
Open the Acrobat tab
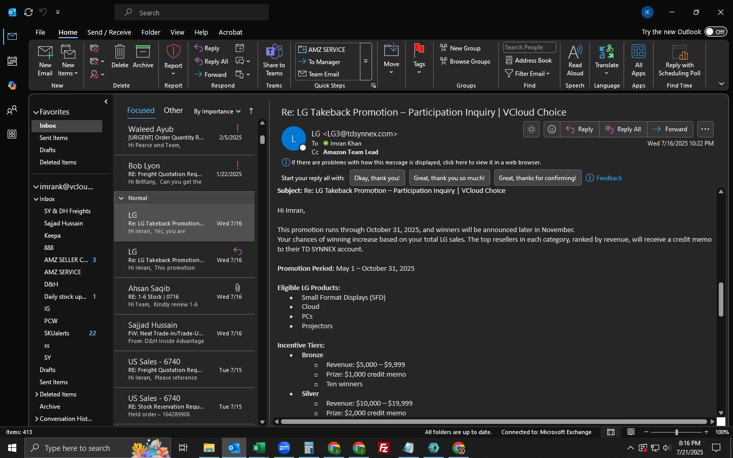(230, 32)
